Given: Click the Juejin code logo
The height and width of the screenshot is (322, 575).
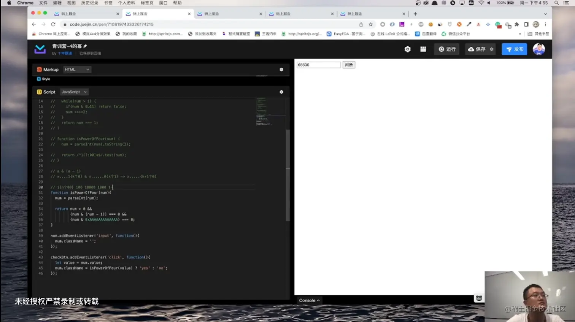Looking at the screenshot, I should (40, 49).
